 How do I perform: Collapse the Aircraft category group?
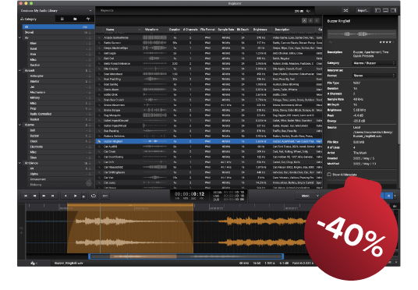click(x=19, y=70)
